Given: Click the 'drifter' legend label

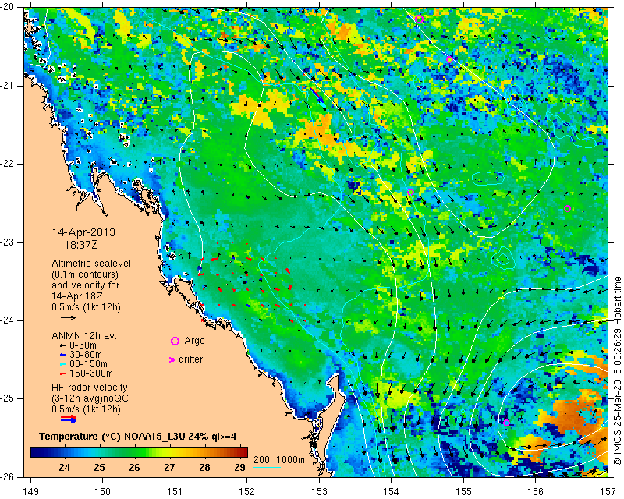Looking at the screenshot, I should (190, 359).
